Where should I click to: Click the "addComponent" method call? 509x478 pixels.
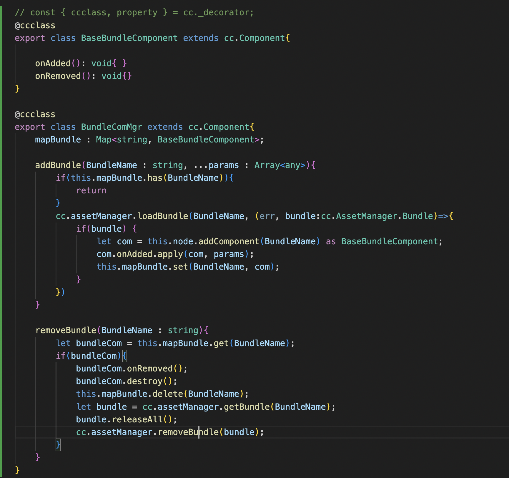(x=229, y=241)
